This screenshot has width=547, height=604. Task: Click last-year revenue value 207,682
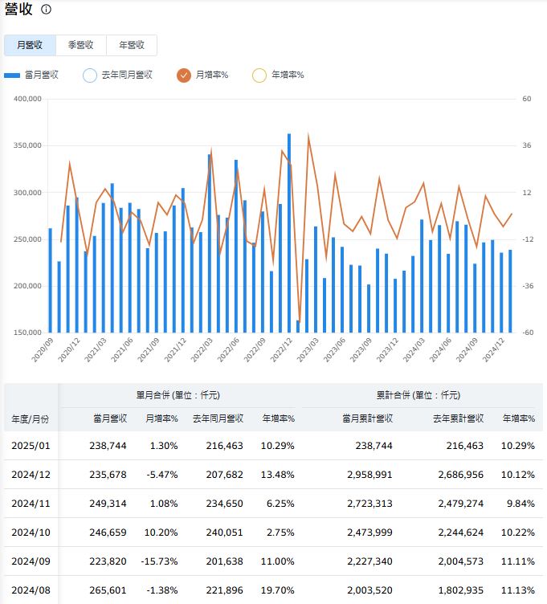click(225, 475)
